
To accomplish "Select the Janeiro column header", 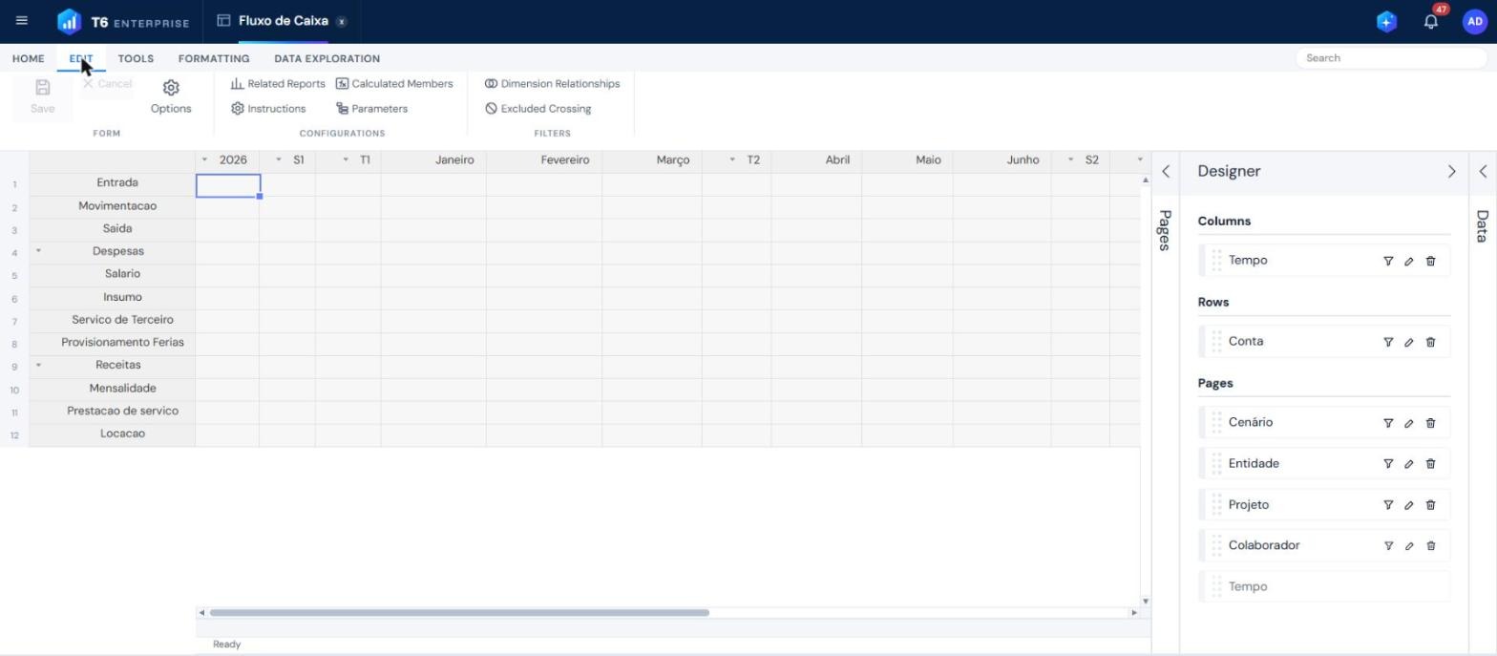I will pyautogui.click(x=433, y=160).
